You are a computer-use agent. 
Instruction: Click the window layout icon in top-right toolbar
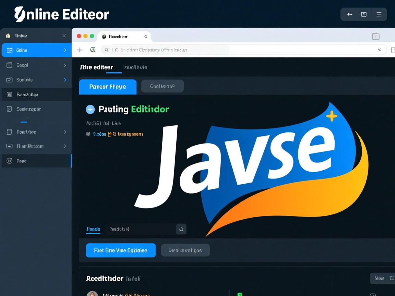point(364,14)
